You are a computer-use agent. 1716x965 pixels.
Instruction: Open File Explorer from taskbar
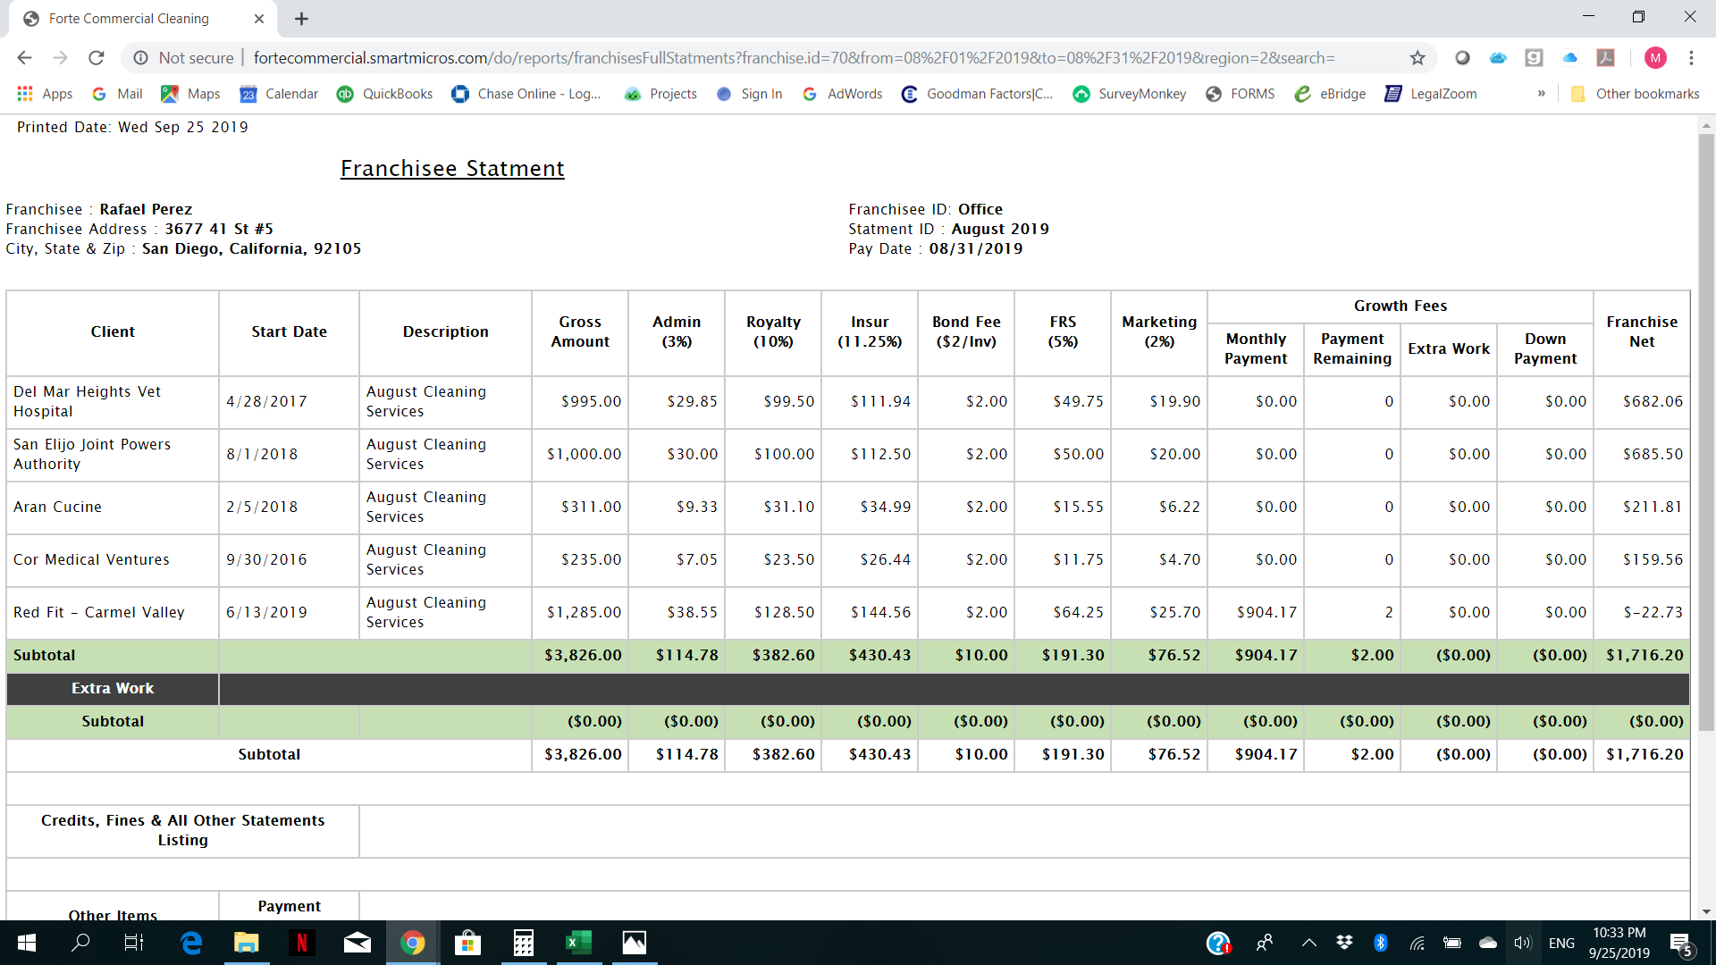246,943
